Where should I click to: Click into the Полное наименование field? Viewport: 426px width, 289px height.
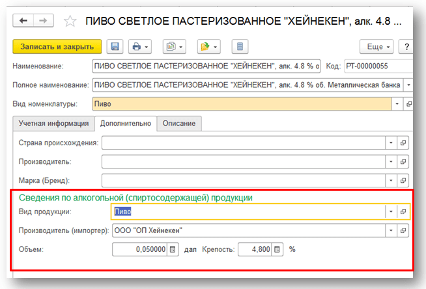tap(248, 85)
